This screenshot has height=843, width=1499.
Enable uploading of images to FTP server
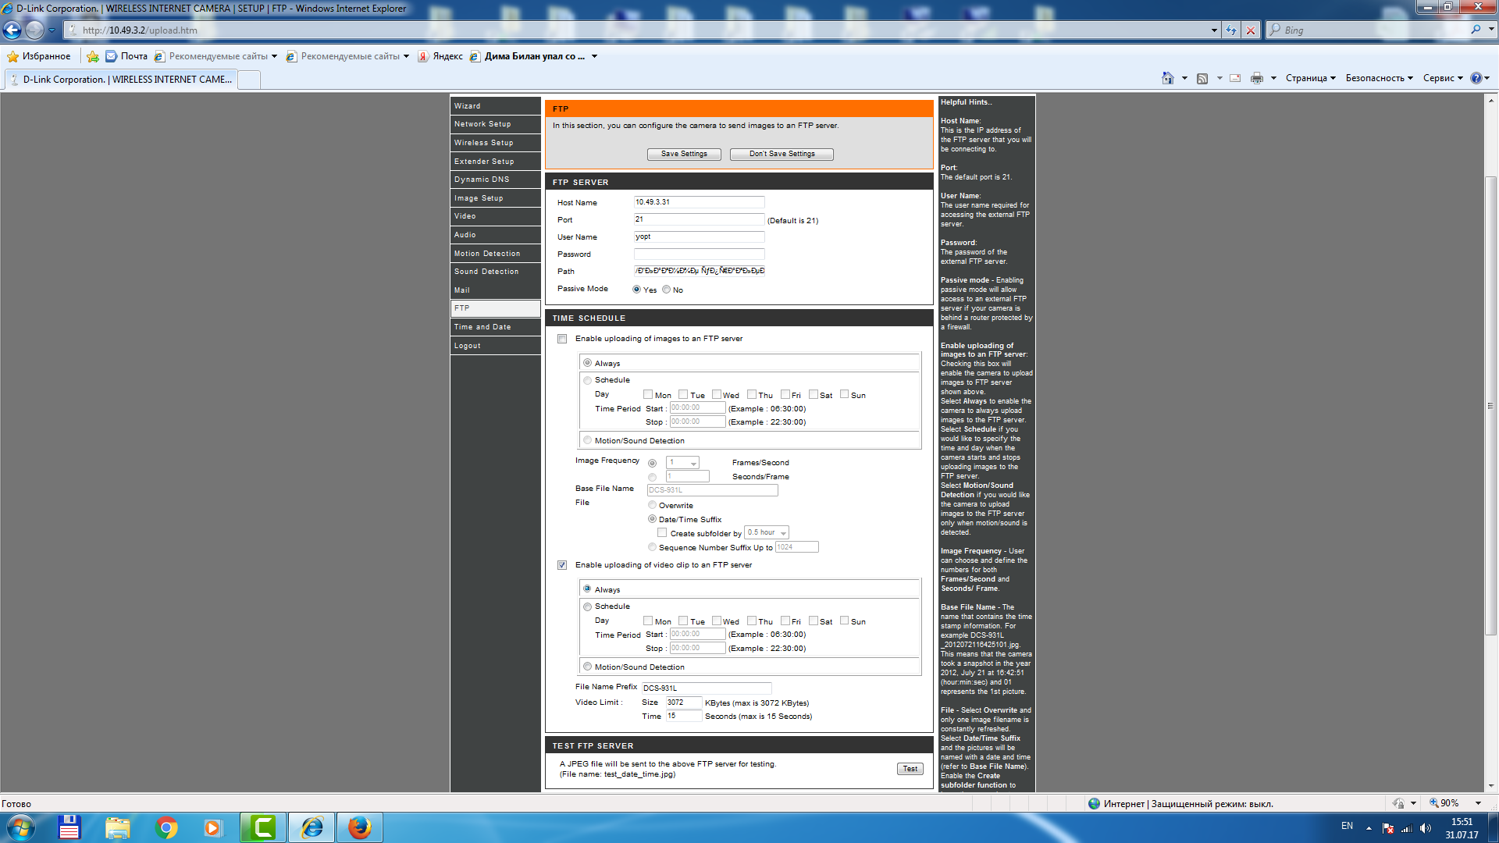[x=562, y=339]
